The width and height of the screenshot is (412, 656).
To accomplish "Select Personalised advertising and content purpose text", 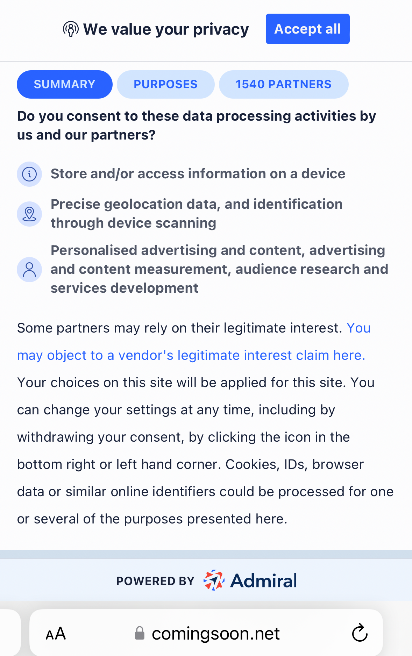I will pyautogui.click(x=219, y=269).
